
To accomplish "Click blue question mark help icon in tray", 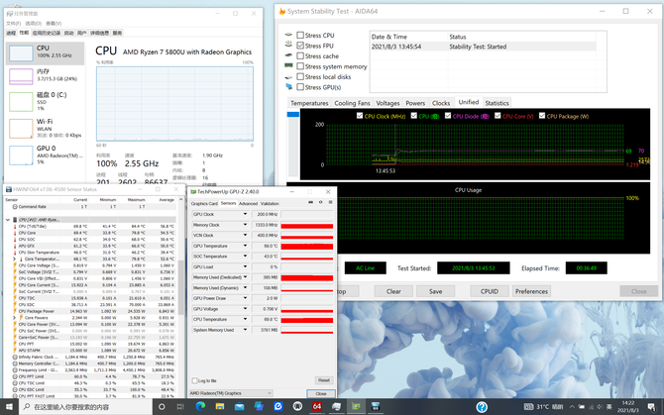I will pos(482,407).
